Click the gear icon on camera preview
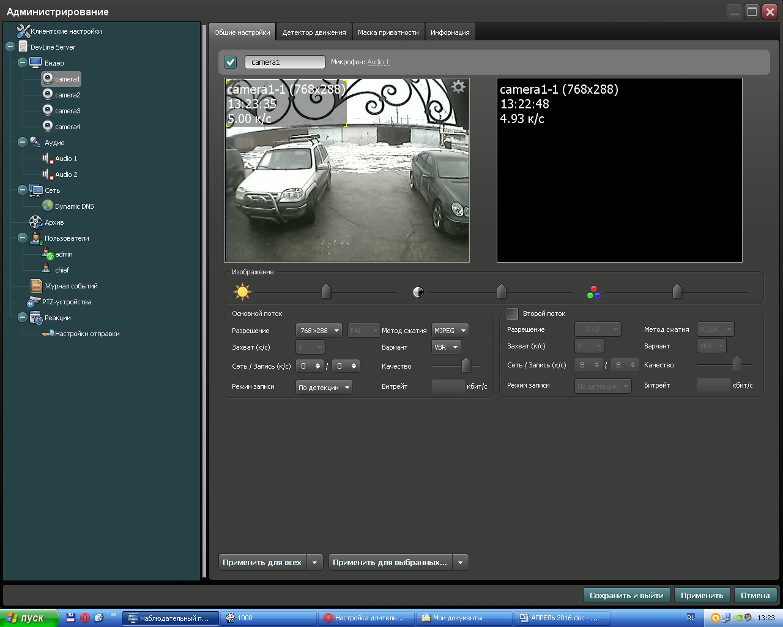Viewport: 783px width, 627px height. tap(458, 88)
